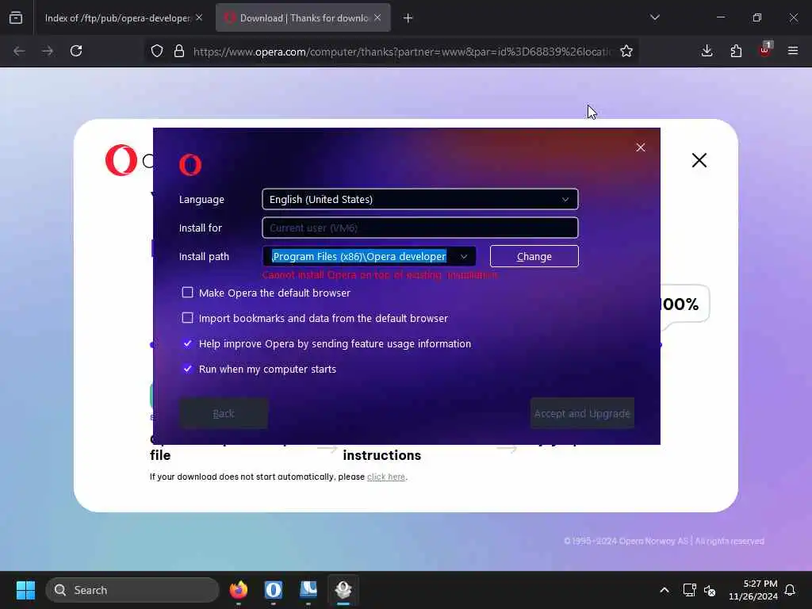Go back to the previous page
Viewport: 812px width, 609px height.
click(x=19, y=51)
